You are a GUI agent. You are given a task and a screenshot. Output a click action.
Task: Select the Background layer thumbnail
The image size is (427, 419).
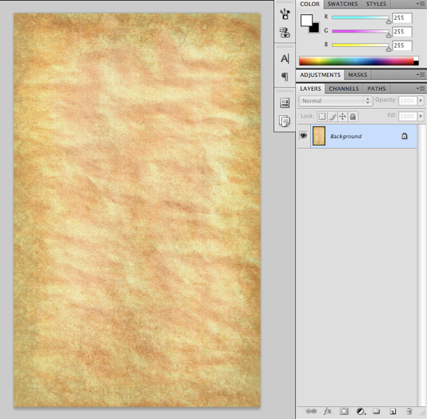[319, 136]
